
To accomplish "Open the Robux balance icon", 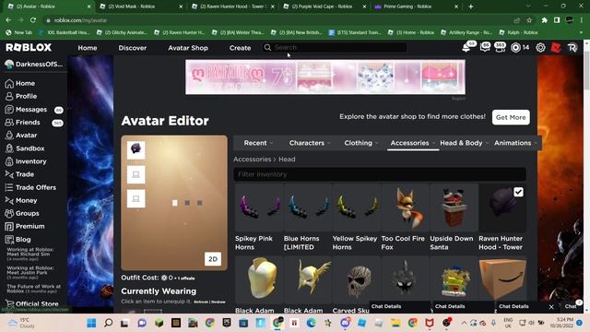I will coord(516,47).
